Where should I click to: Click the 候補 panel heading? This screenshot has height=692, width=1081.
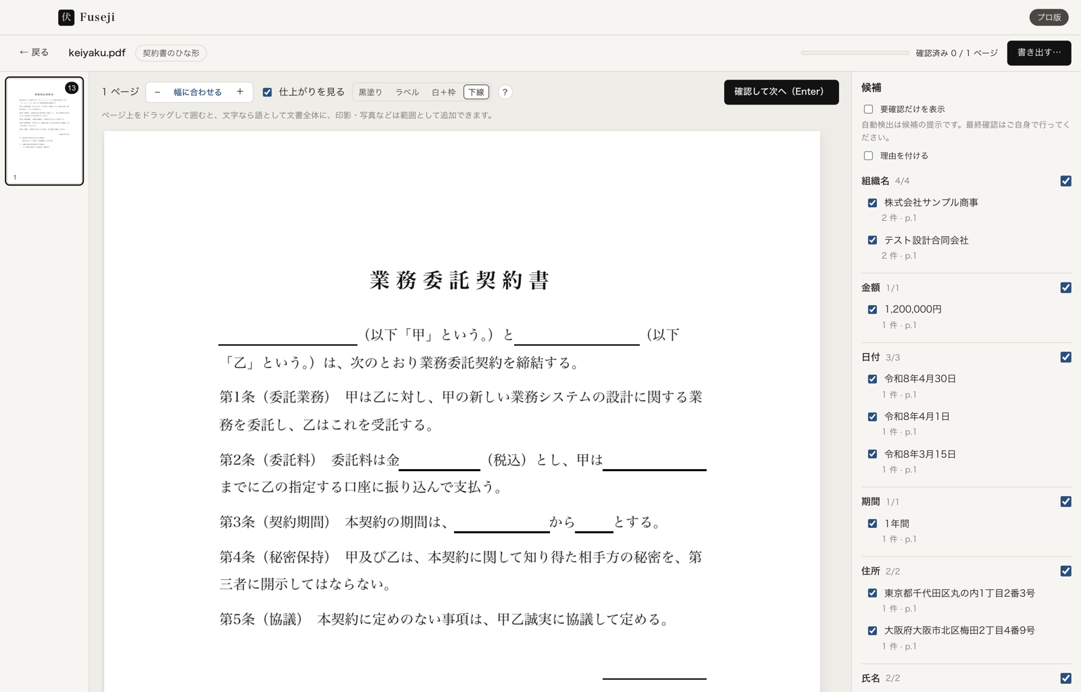(871, 87)
